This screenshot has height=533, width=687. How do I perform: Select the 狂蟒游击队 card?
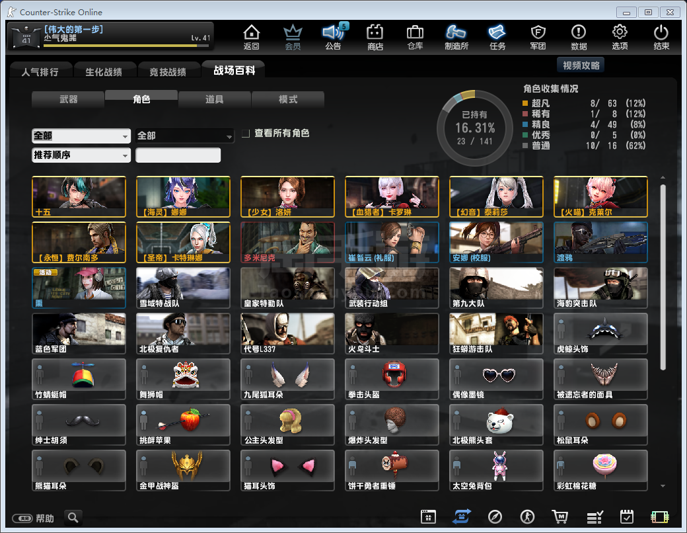[496, 334]
